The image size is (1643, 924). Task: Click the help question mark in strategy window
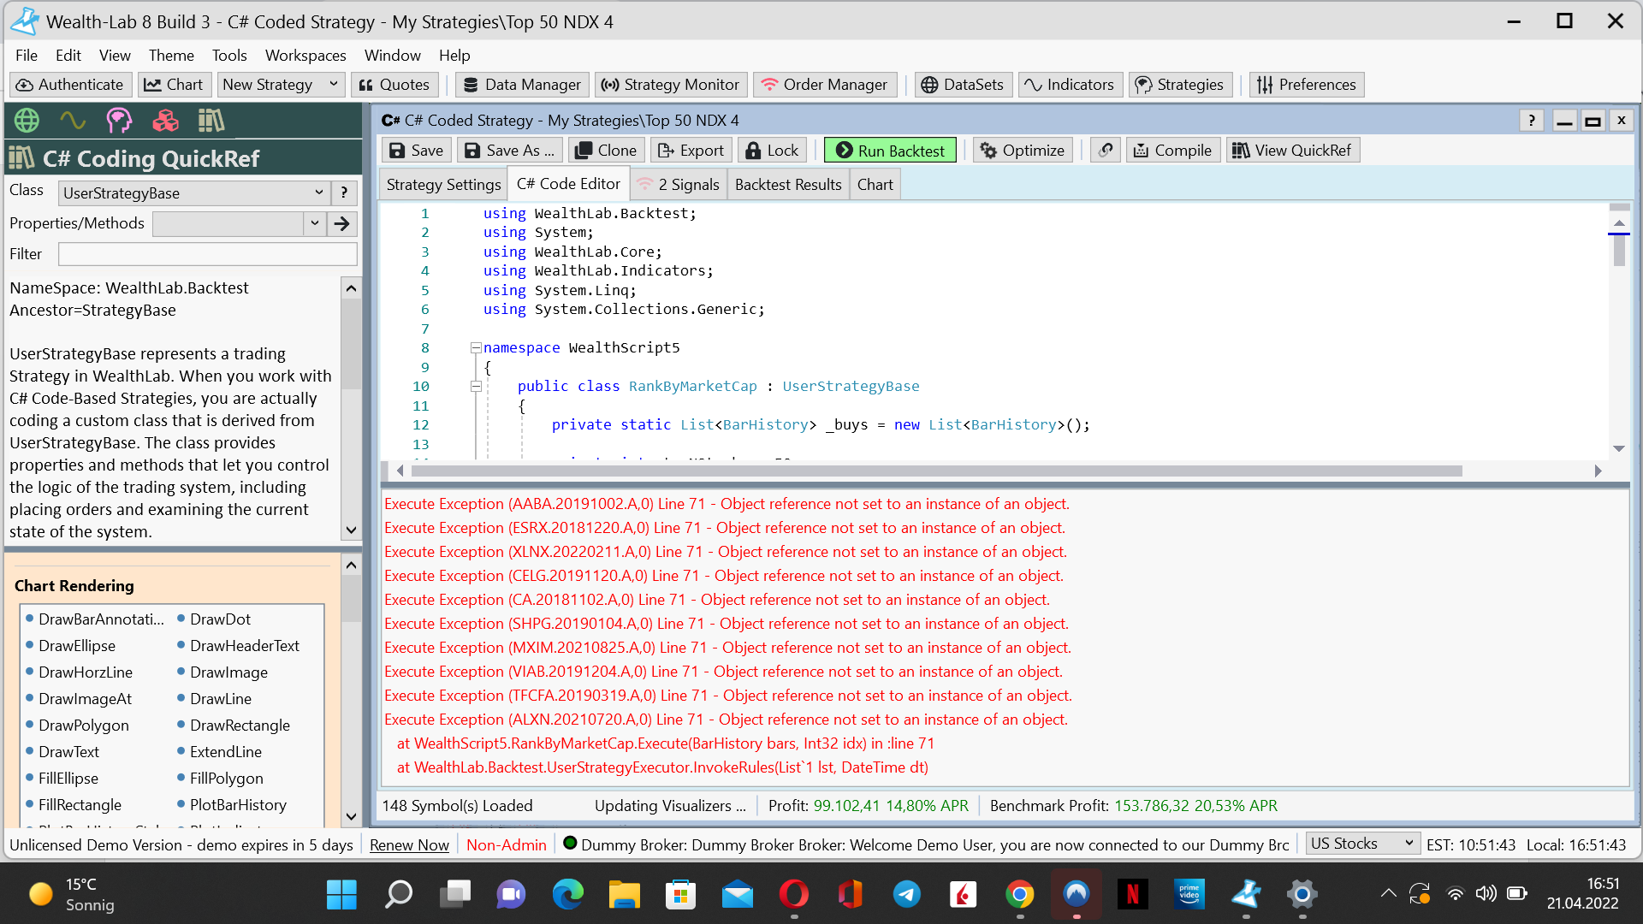[x=1532, y=121]
